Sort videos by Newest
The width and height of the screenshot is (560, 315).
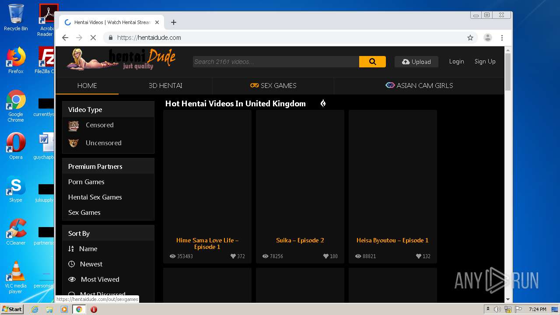point(91,264)
